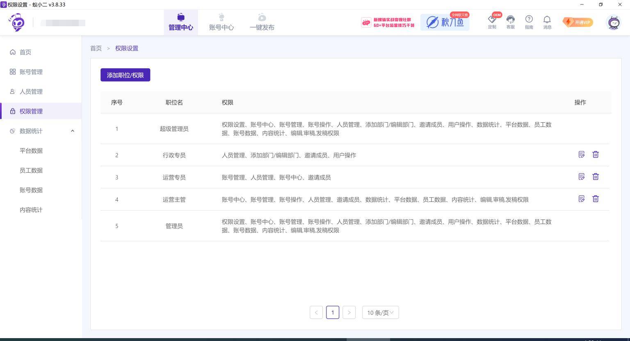Click 首页 in the breadcrumb
Image resolution: width=630 pixels, height=341 pixels.
[96, 48]
